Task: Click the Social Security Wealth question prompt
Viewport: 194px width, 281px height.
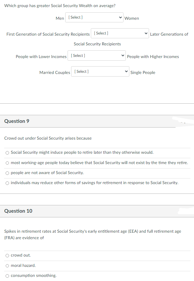Action: pyautogui.click(x=59, y=6)
